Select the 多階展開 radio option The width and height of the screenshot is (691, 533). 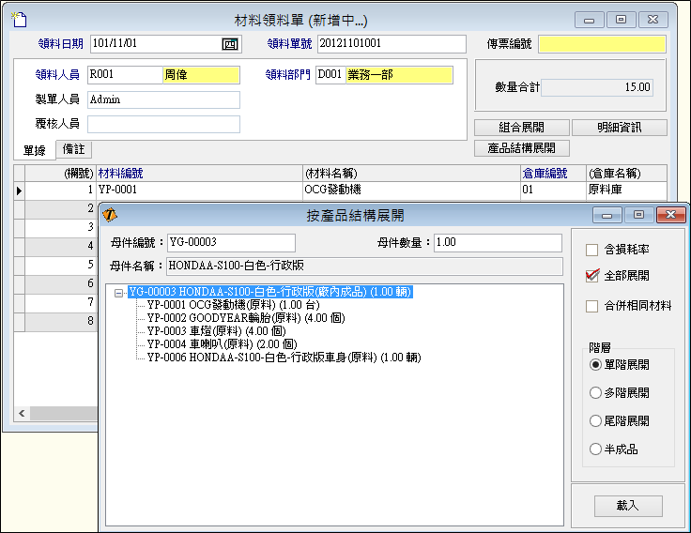(595, 393)
